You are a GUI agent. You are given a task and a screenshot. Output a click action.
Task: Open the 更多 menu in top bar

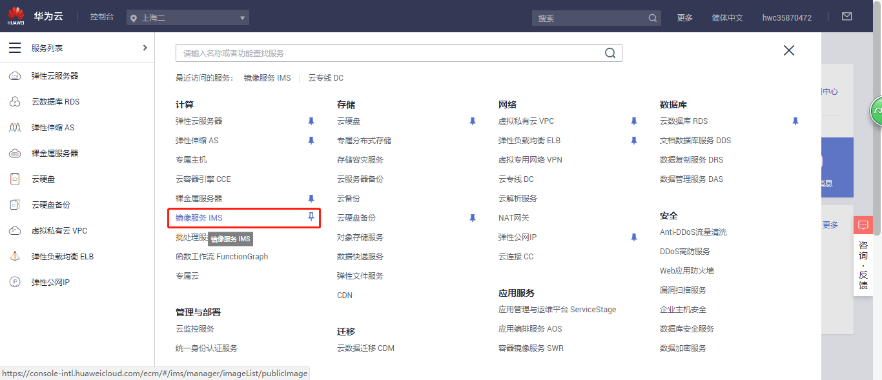tap(685, 17)
